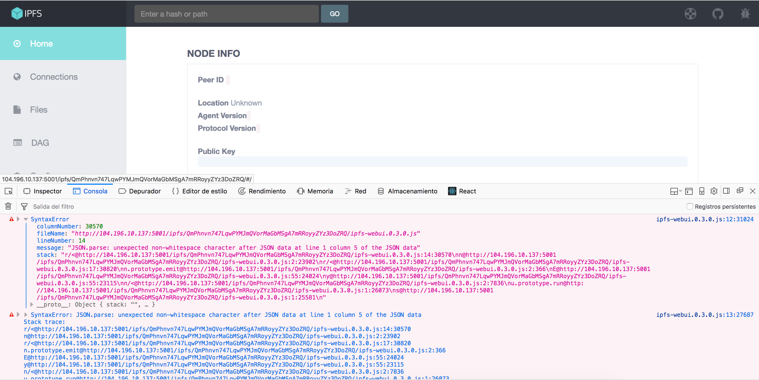Image resolution: width=759 pixels, height=380 pixels.
Task: Click the Connections globe icon
Action: point(17,77)
